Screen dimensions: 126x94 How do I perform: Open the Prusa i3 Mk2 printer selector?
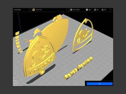pyautogui.click(x=22, y=10)
